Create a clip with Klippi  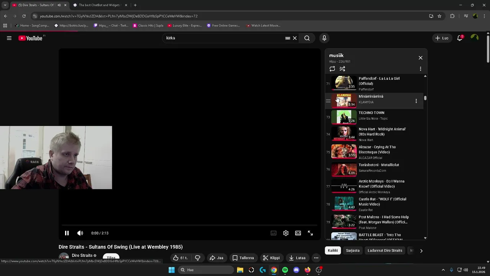tap(271, 258)
